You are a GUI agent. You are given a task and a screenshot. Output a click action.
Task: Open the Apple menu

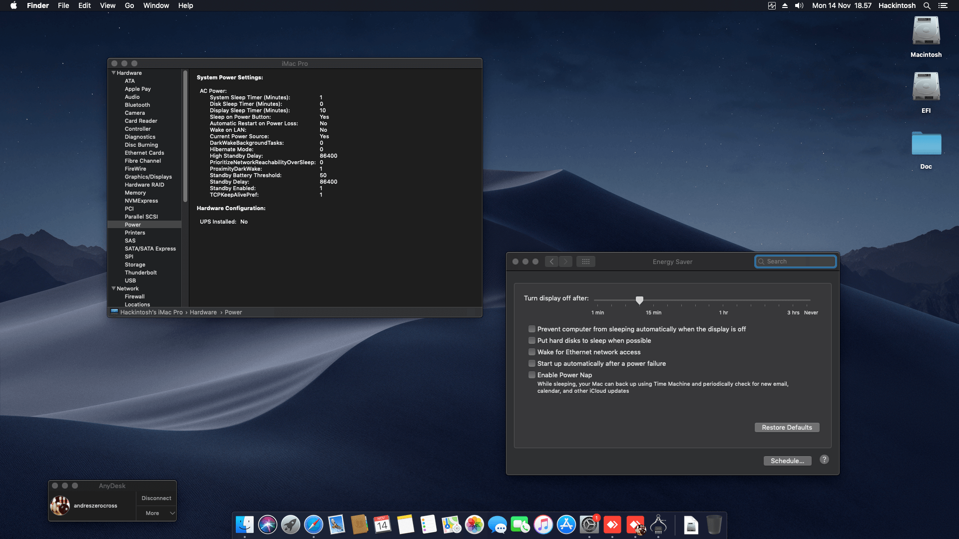(x=13, y=5)
